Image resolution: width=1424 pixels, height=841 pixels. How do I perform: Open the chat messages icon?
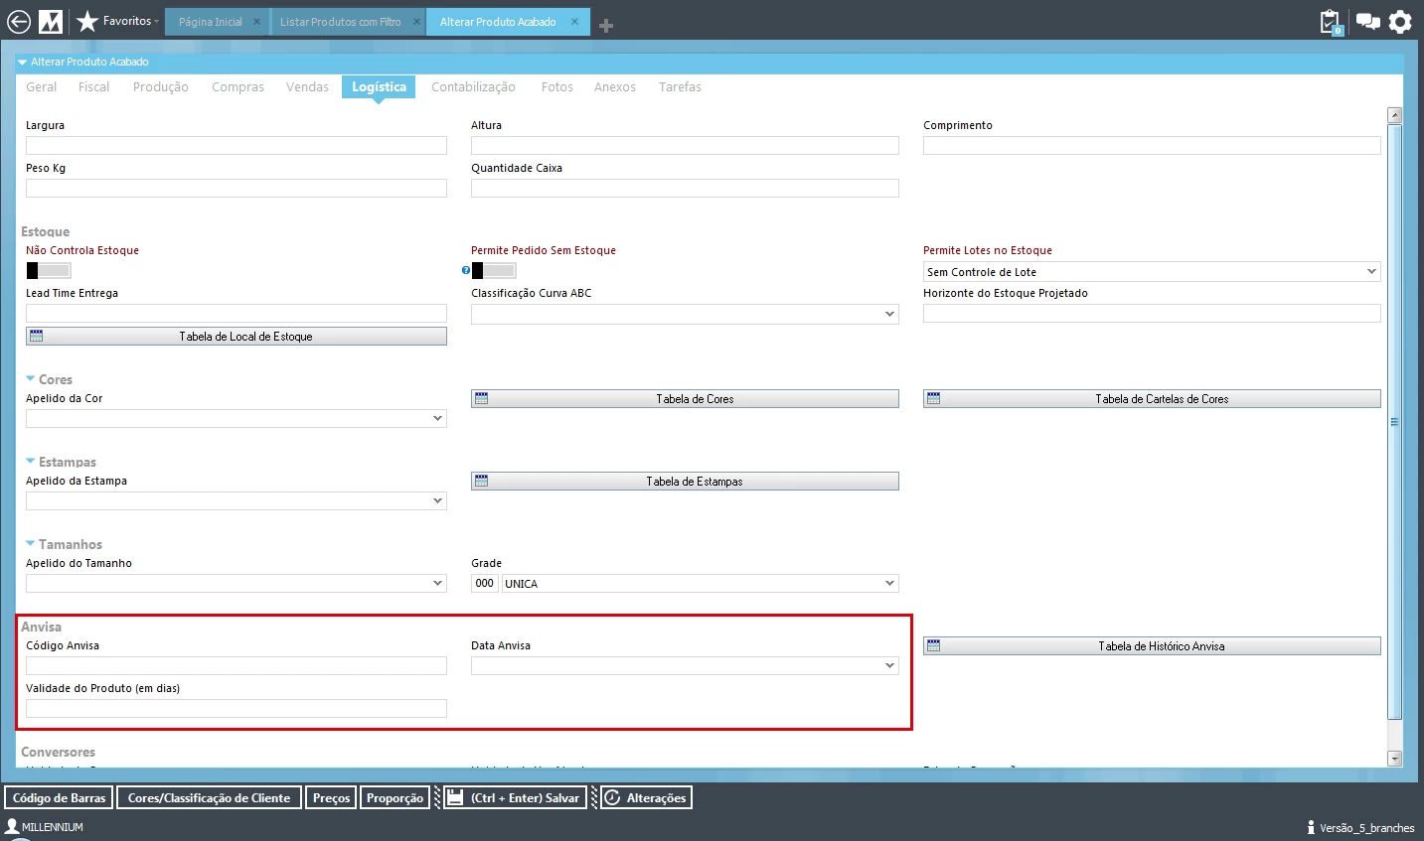click(x=1367, y=22)
